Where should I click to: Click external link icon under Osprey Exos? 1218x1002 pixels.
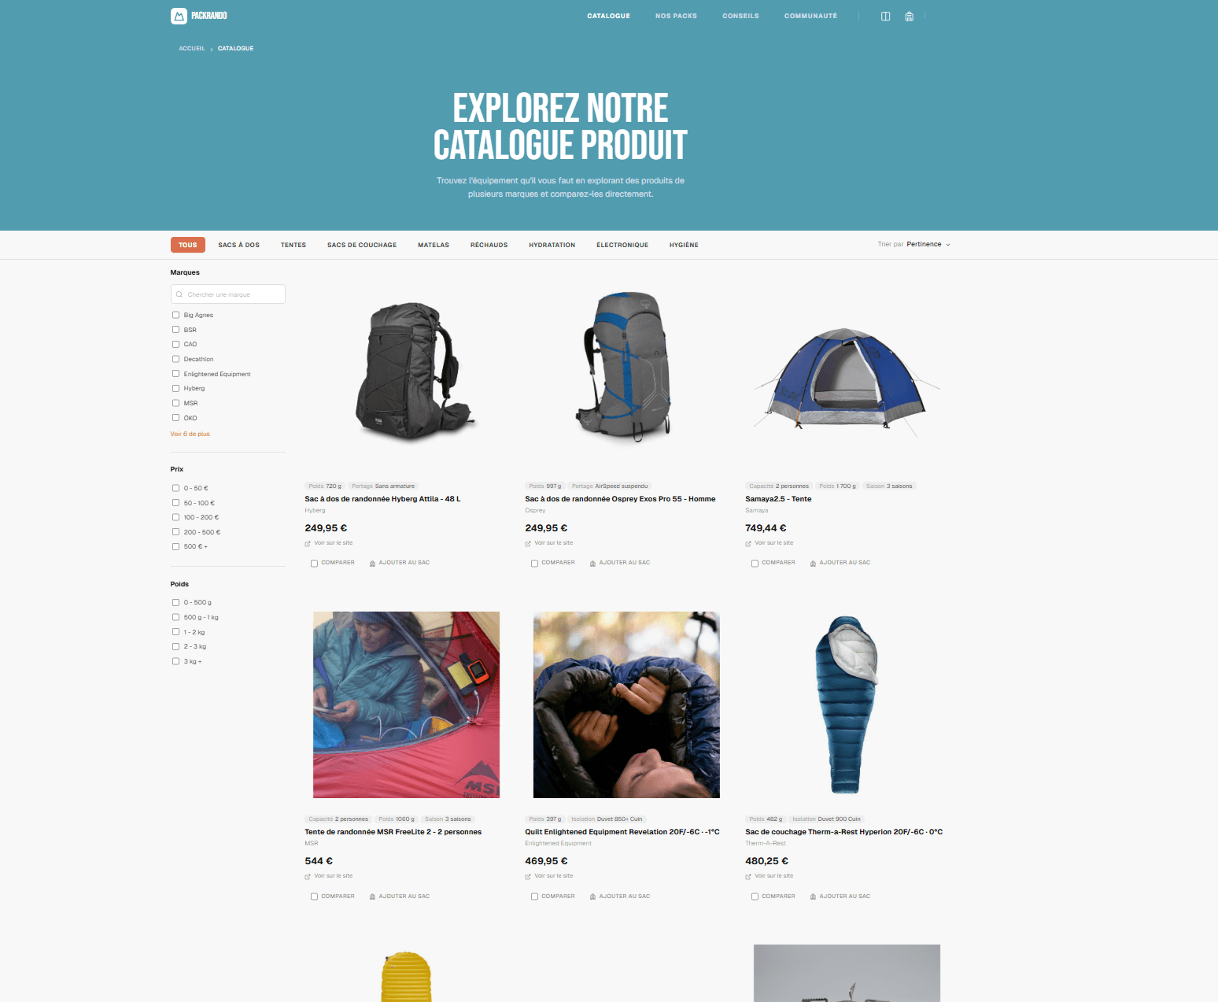click(x=528, y=544)
